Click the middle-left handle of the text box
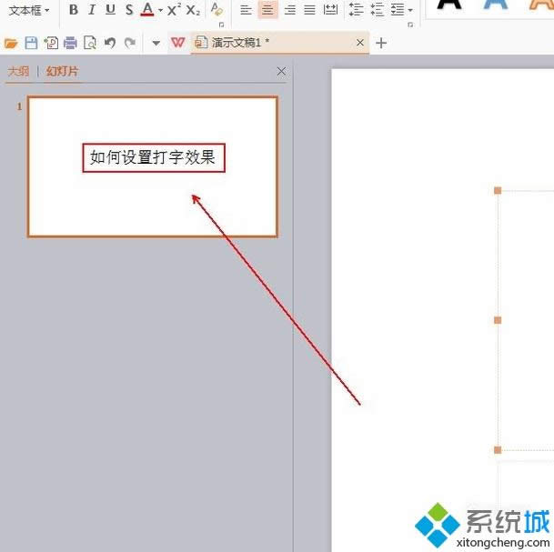Image resolution: width=554 pixels, height=552 pixels. (x=498, y=320)
